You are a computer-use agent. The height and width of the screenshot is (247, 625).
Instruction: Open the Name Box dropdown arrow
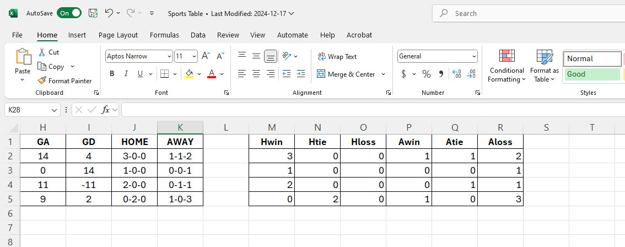pos(54,110)
